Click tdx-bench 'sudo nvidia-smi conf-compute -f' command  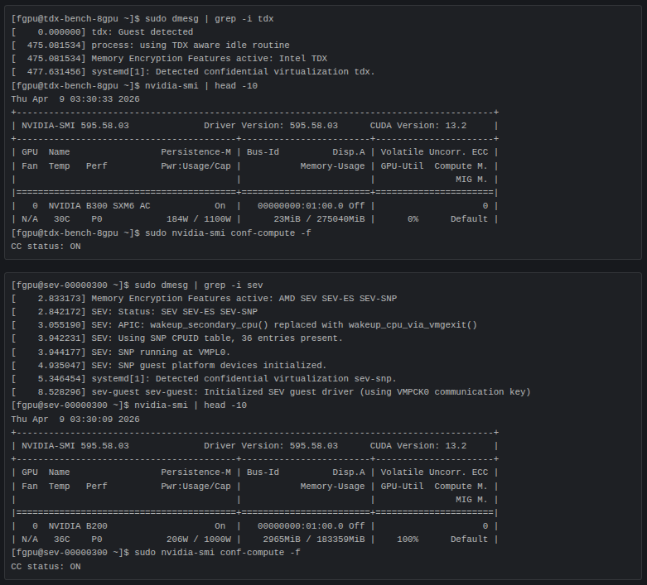(x=228, y=233)
